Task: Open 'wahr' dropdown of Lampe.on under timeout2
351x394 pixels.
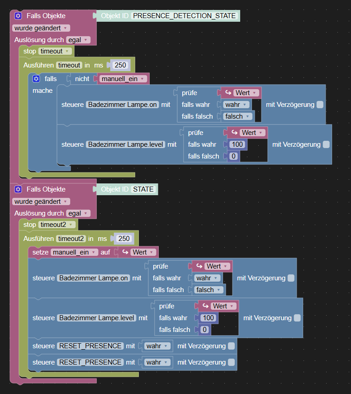Action: 207,278
